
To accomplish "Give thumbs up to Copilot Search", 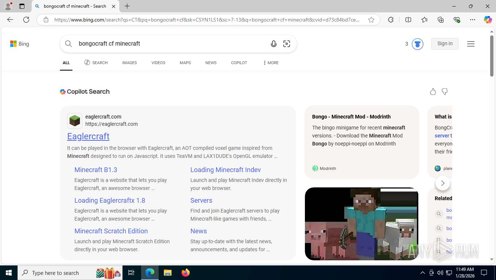I will 433,92.
